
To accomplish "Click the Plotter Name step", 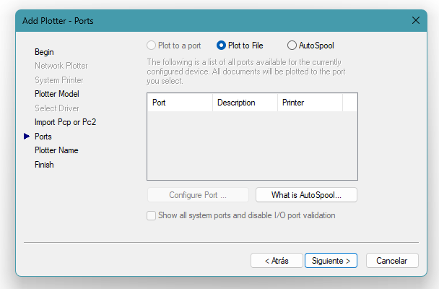I will 56,150.
